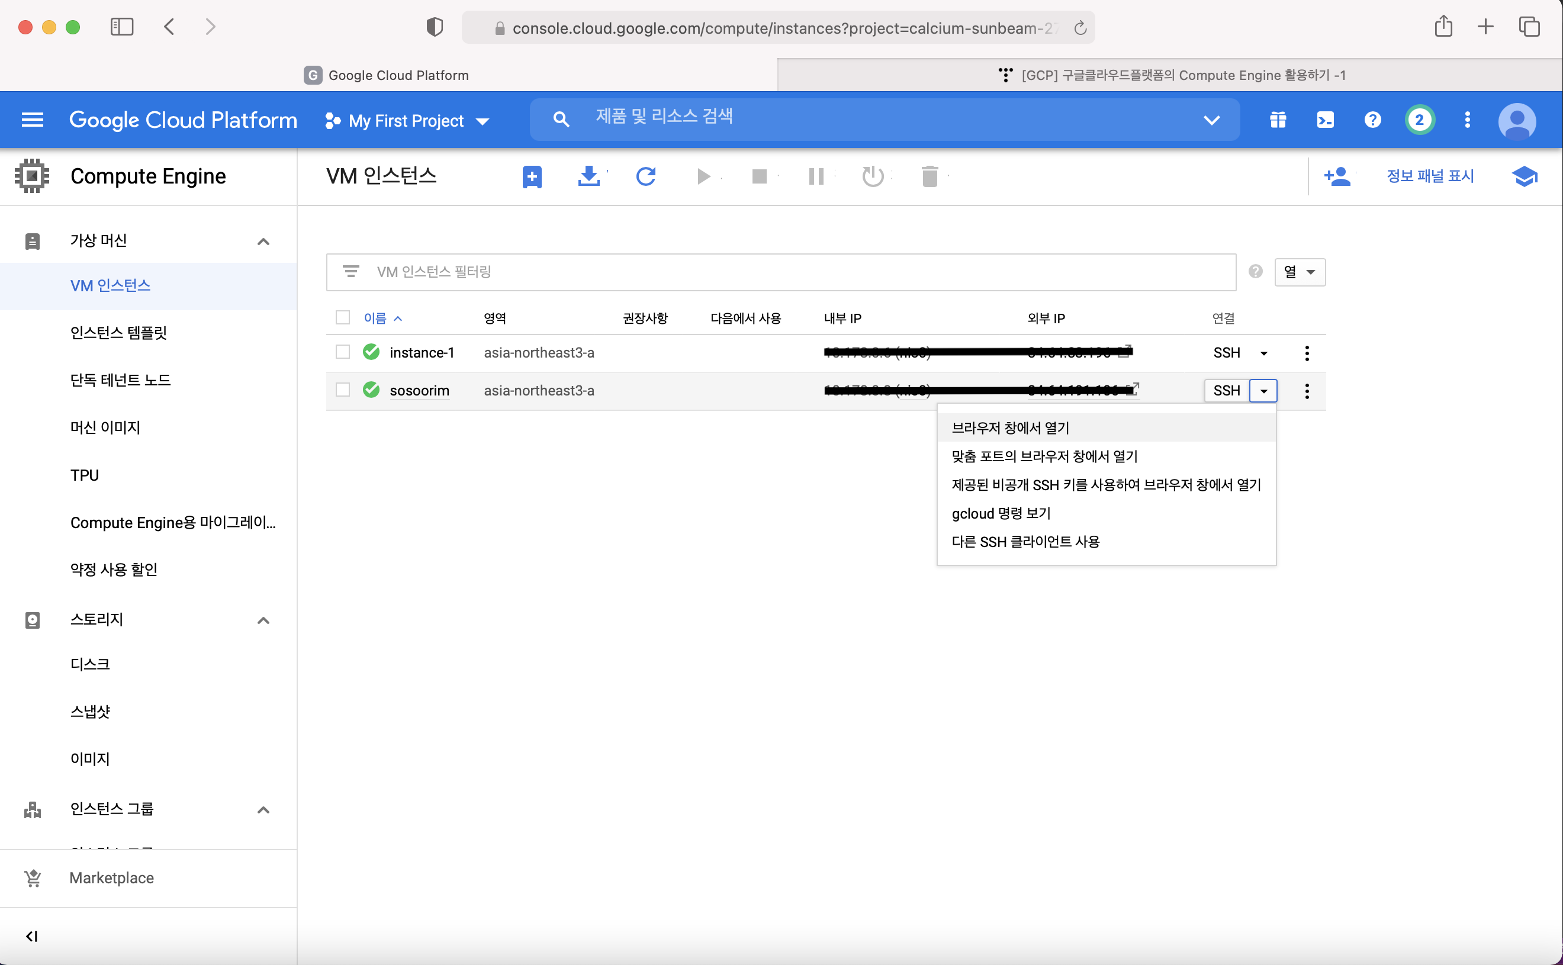Open the hamburger navigation menu
The image size is (1563, 965).
33,120
